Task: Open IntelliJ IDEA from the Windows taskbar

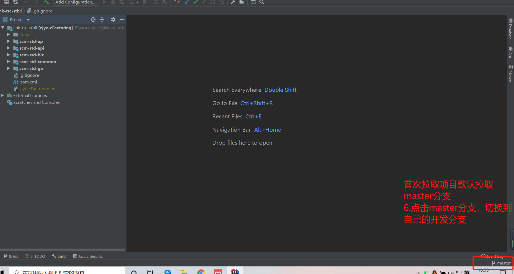Action: (x=235, y=272)
